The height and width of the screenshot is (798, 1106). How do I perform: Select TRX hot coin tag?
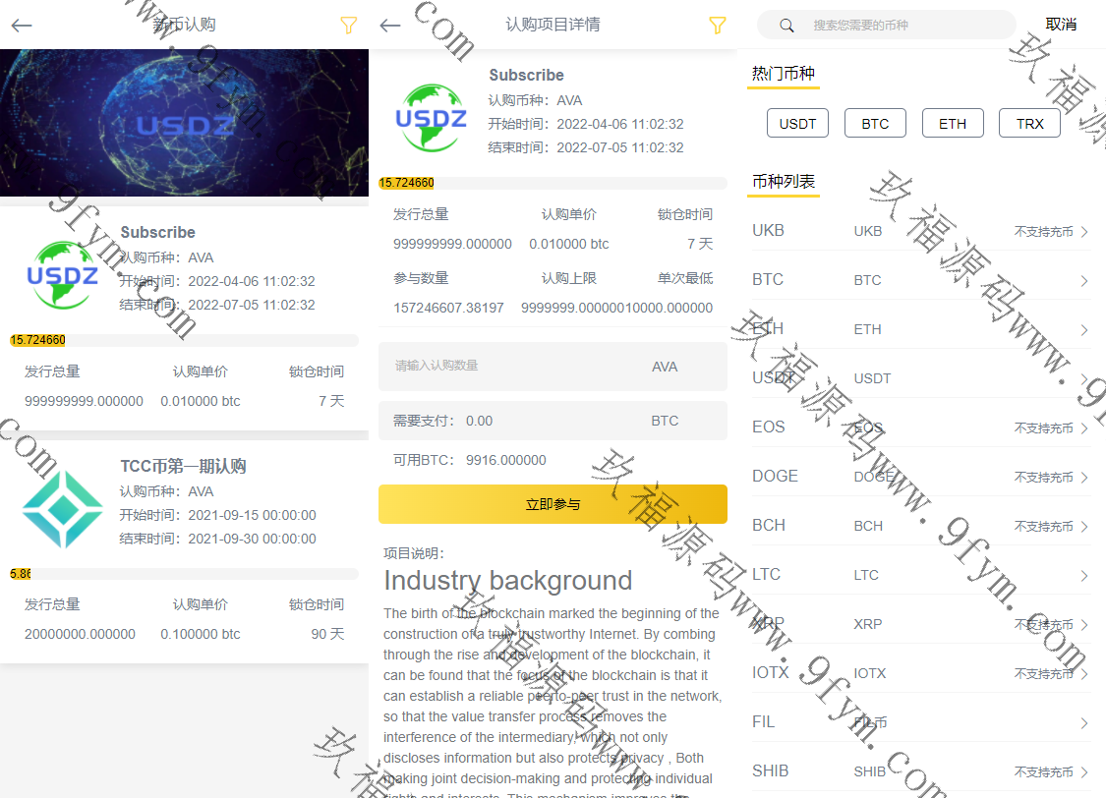(1029, 124)
